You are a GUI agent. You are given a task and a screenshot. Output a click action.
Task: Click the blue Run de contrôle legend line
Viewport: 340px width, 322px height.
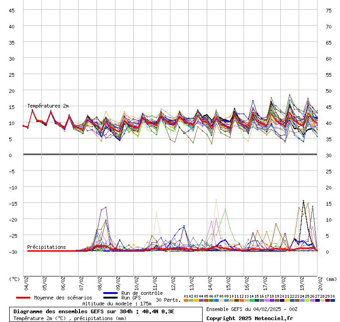[111, 293]
